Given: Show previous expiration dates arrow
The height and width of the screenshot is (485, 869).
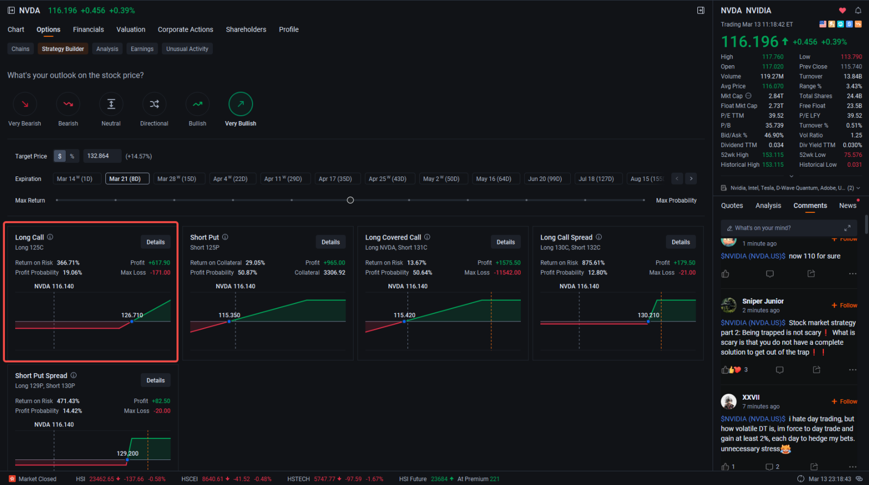Looking at the screenshot, I should tap(677, 179).
